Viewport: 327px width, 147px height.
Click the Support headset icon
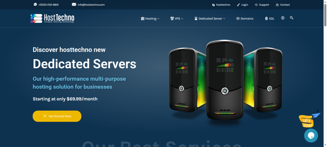256,5
